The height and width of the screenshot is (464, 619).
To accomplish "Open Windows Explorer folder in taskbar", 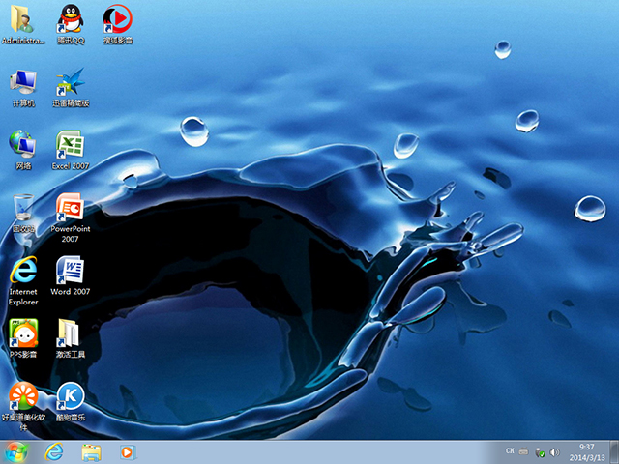I will tap(91, 451).
